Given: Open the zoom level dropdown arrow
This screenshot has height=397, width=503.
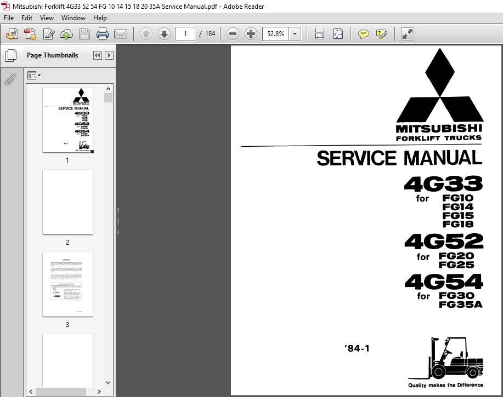Looking at the screenshot, I should pyautogui.click(x=295, y=34).
